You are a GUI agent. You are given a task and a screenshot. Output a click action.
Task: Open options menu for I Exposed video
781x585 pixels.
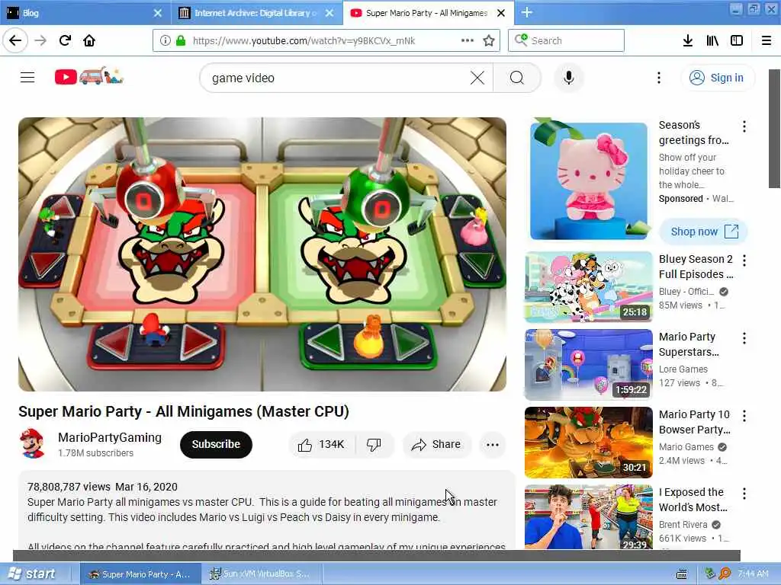[x=744, y=494]
